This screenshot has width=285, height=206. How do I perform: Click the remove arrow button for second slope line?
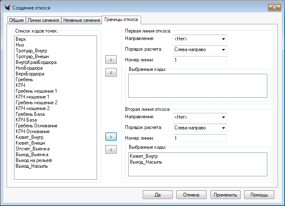pos(111,150)
